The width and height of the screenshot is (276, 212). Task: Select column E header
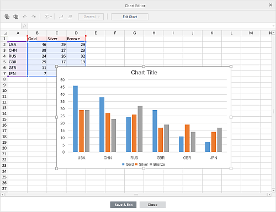pos(95,33)
